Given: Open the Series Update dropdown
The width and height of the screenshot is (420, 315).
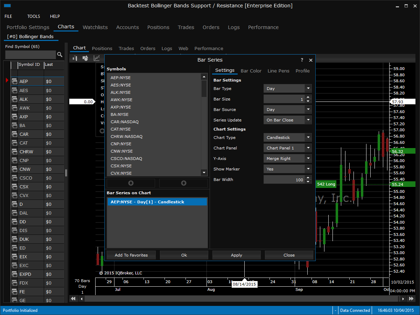Looking at the screenshot, I should pyautogui.click(x=287, y=120).
